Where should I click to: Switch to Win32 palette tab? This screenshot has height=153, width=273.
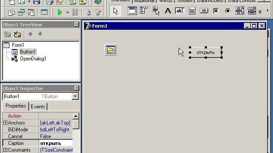tap(166, 1)
